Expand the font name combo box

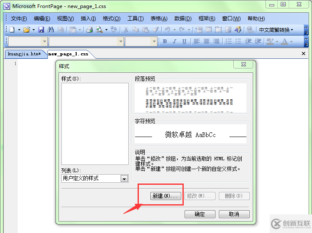tap(121, 41)
